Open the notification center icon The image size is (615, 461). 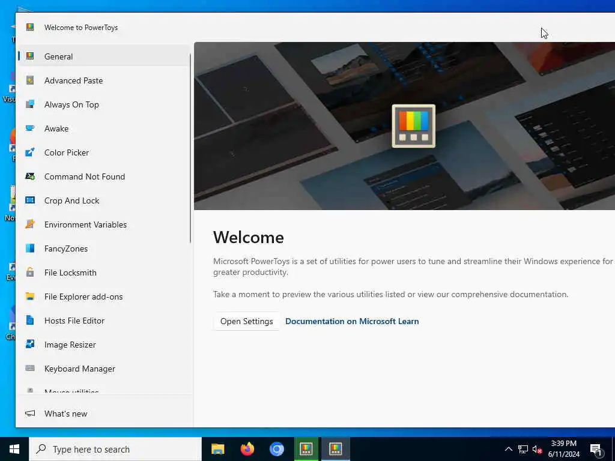(596, 449)
